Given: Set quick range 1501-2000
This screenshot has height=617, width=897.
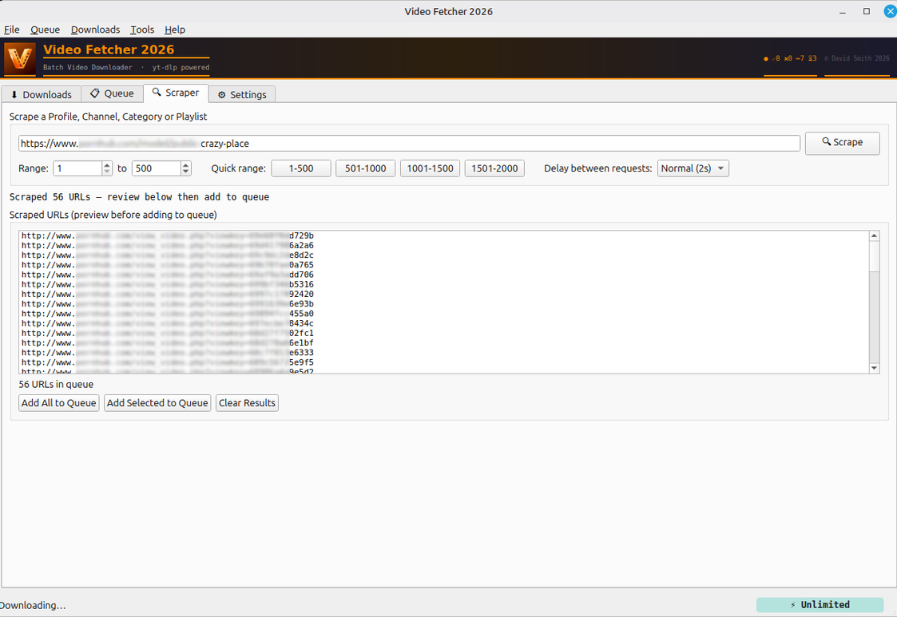Looking at the screenshot, I should click(495, 168).
